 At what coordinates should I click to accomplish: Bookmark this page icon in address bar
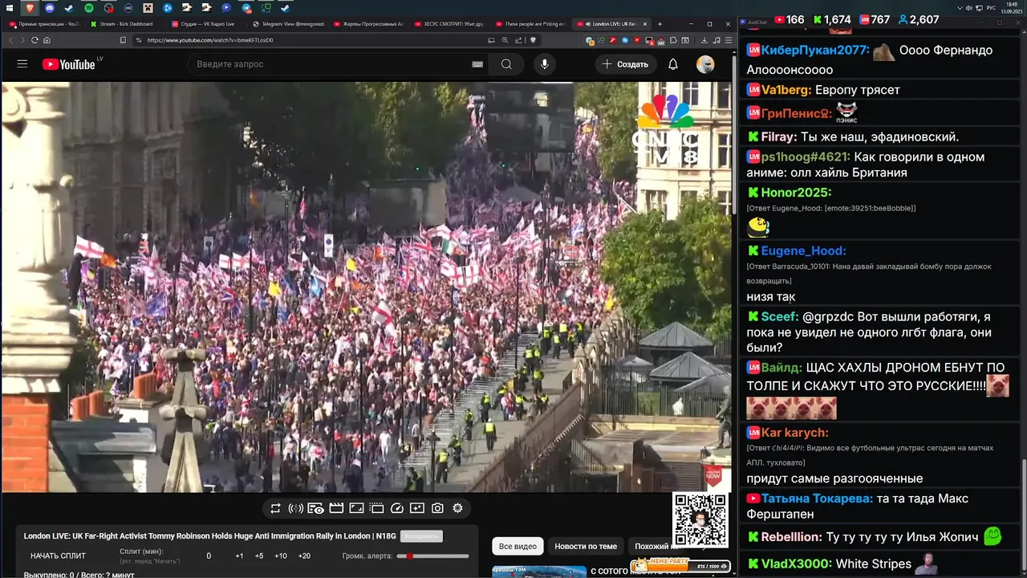click(123, 40)
